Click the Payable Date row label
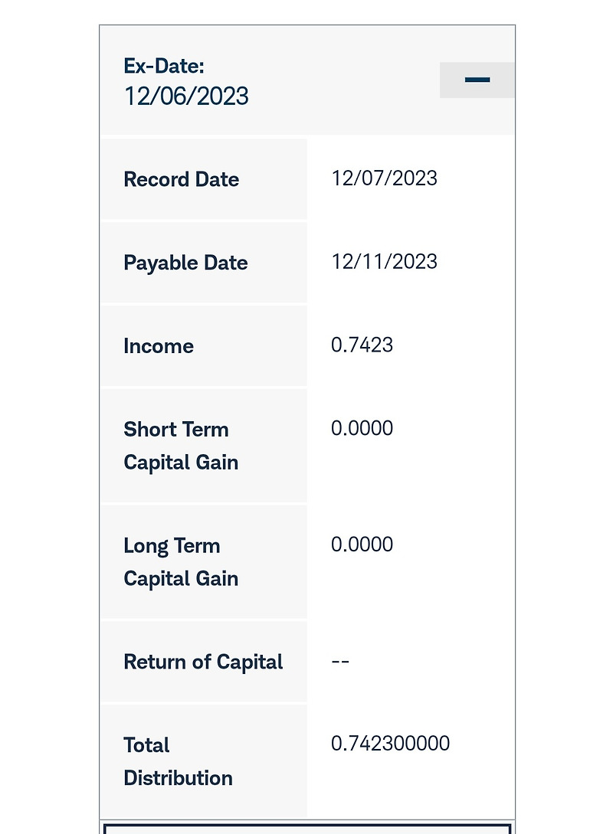 pos(185,263)
